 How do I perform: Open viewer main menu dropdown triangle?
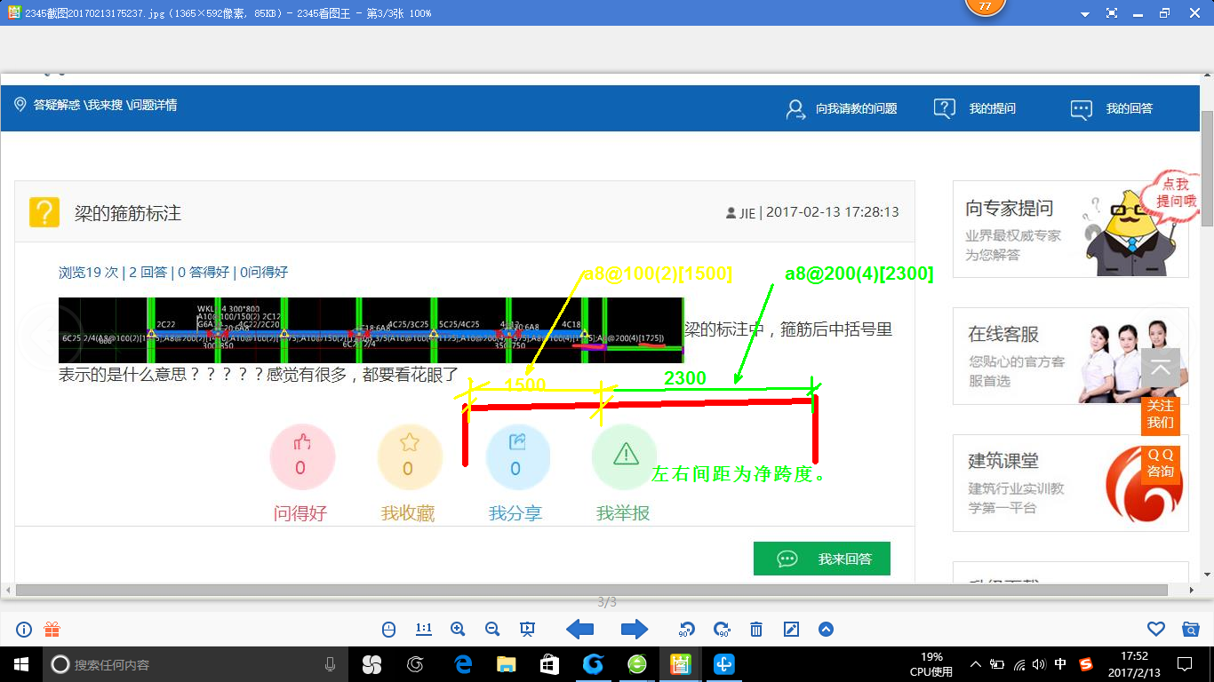pos(1085,14)
